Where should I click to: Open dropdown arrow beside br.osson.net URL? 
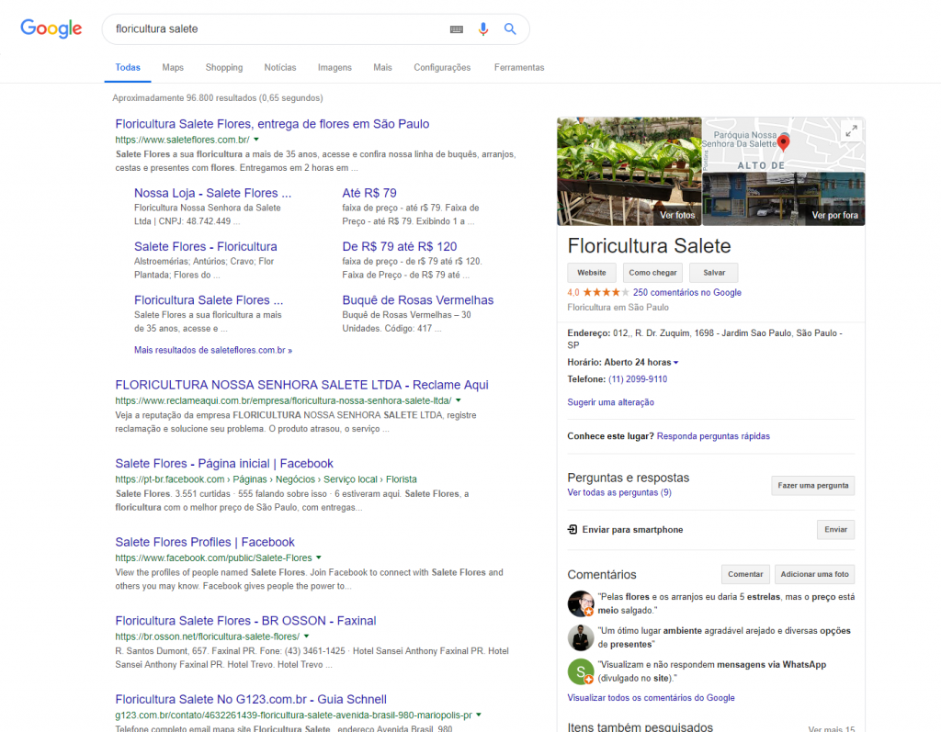pyautogui.click(x=306, y=636)
